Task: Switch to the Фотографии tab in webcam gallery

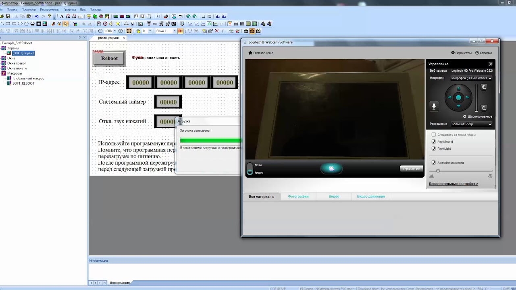Action: click(298, 197)
